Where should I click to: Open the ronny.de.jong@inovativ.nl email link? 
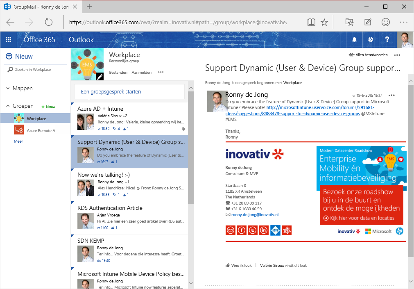[x=255, y=214]
